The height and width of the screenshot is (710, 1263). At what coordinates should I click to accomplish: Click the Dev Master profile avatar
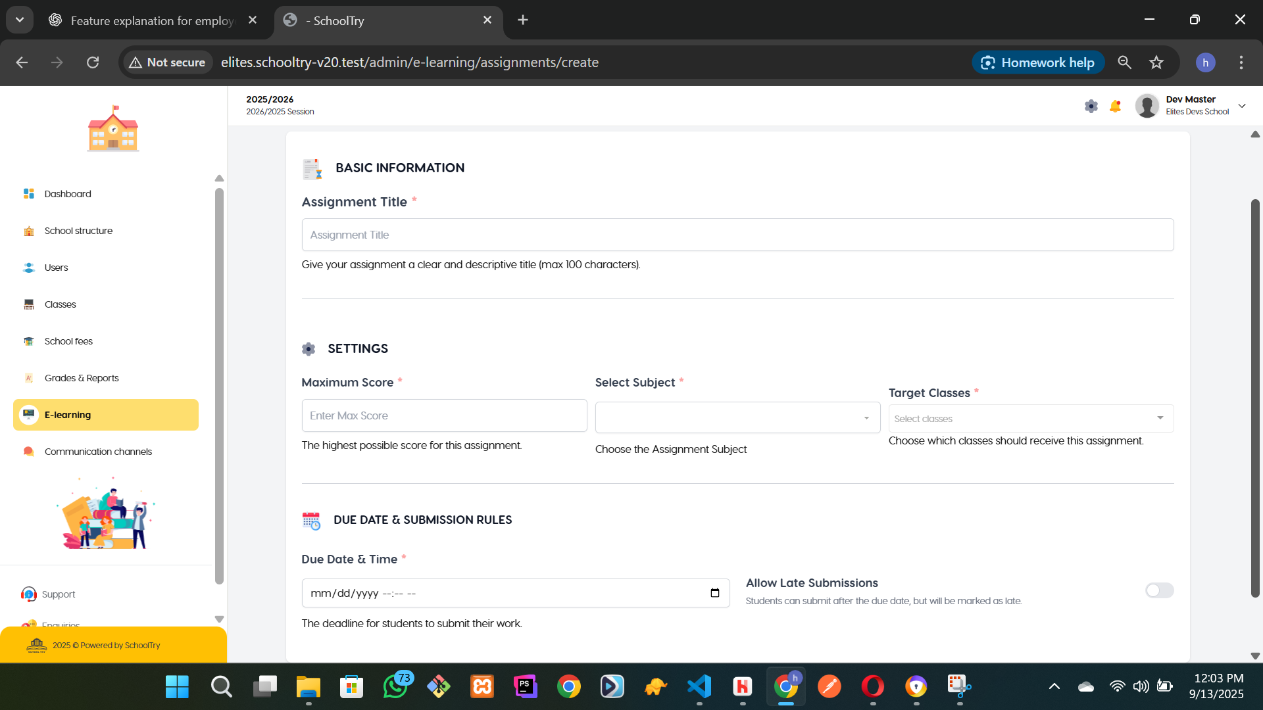point(1147,106)
